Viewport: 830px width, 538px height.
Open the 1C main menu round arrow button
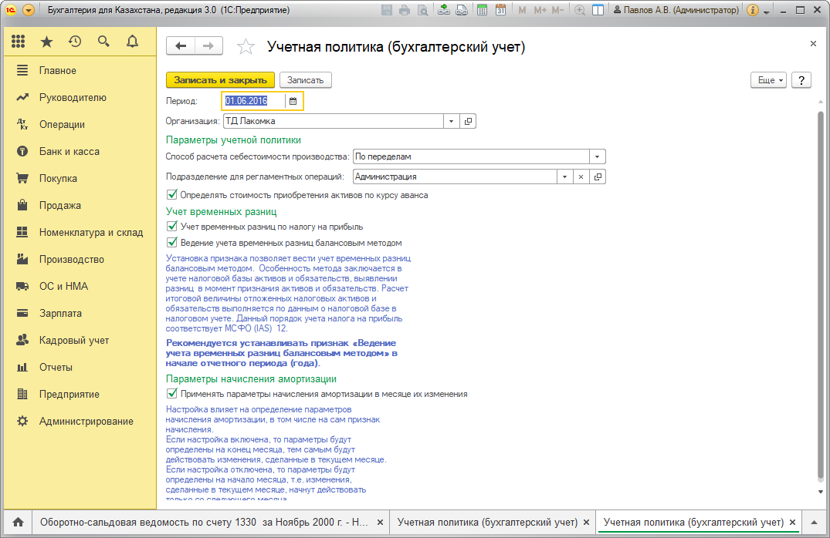(x=29, y=9)
